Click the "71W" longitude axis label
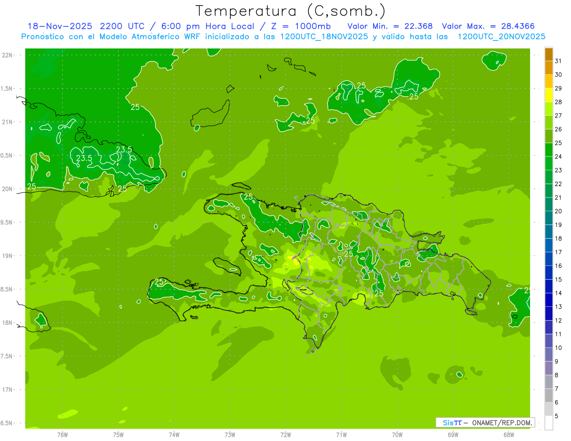The image size is (571, 441). point(341,435)
